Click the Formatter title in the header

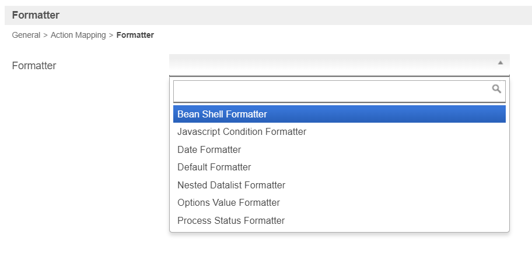point(36,15)
